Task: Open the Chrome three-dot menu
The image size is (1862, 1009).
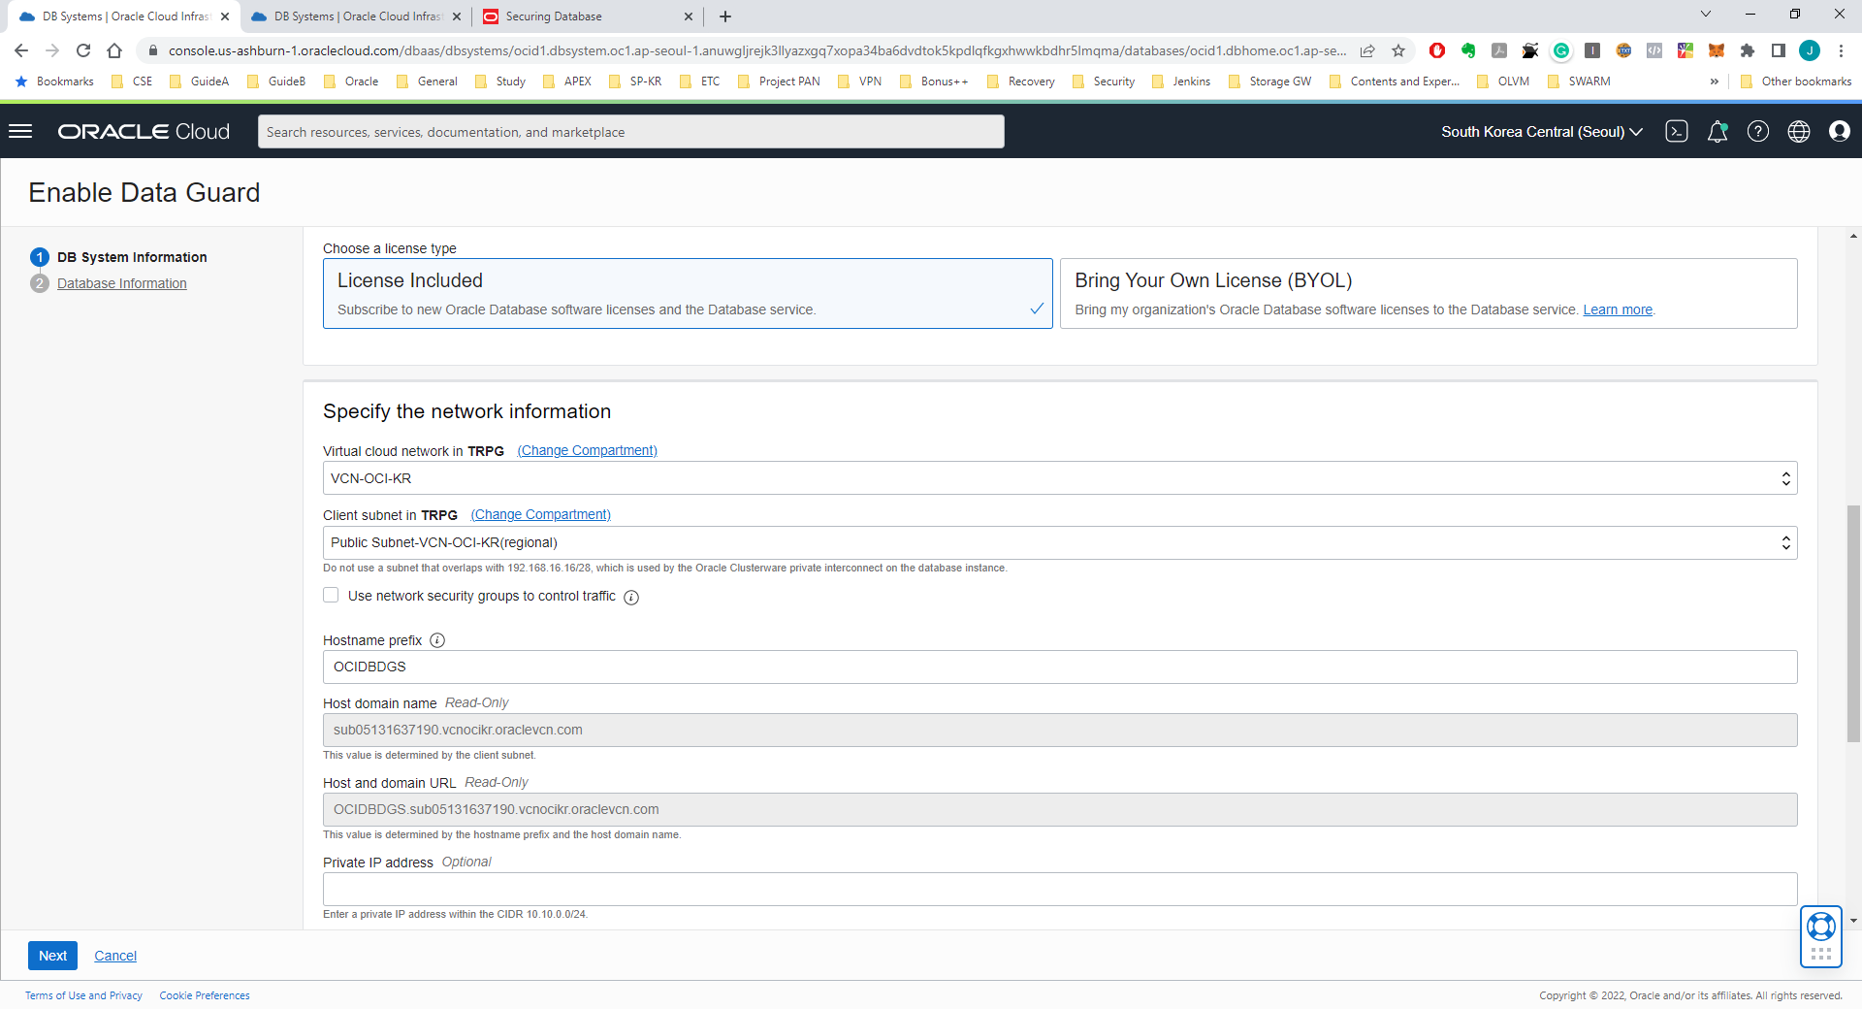Action: pos(1841,50)
